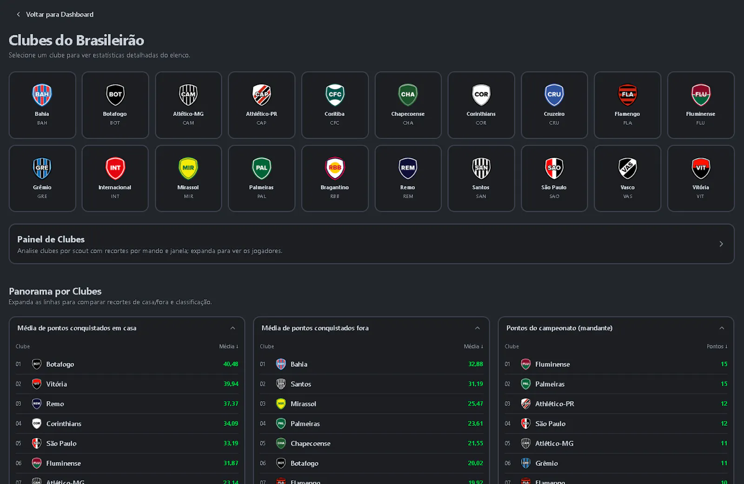The height and width of the screenshot is (484, 744).
Task: Open the Botafogo club card
Action: pyautogui.click(x=115, y=105)
